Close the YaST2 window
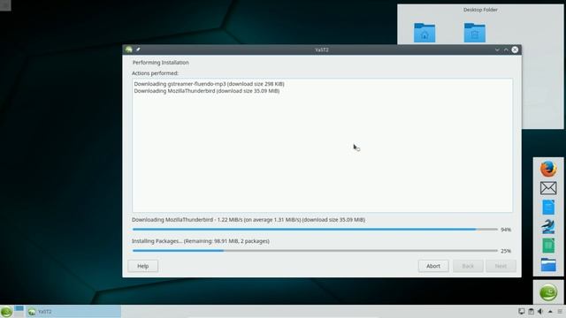This screenshot has width=566, height=318. (x=515, y=49)
